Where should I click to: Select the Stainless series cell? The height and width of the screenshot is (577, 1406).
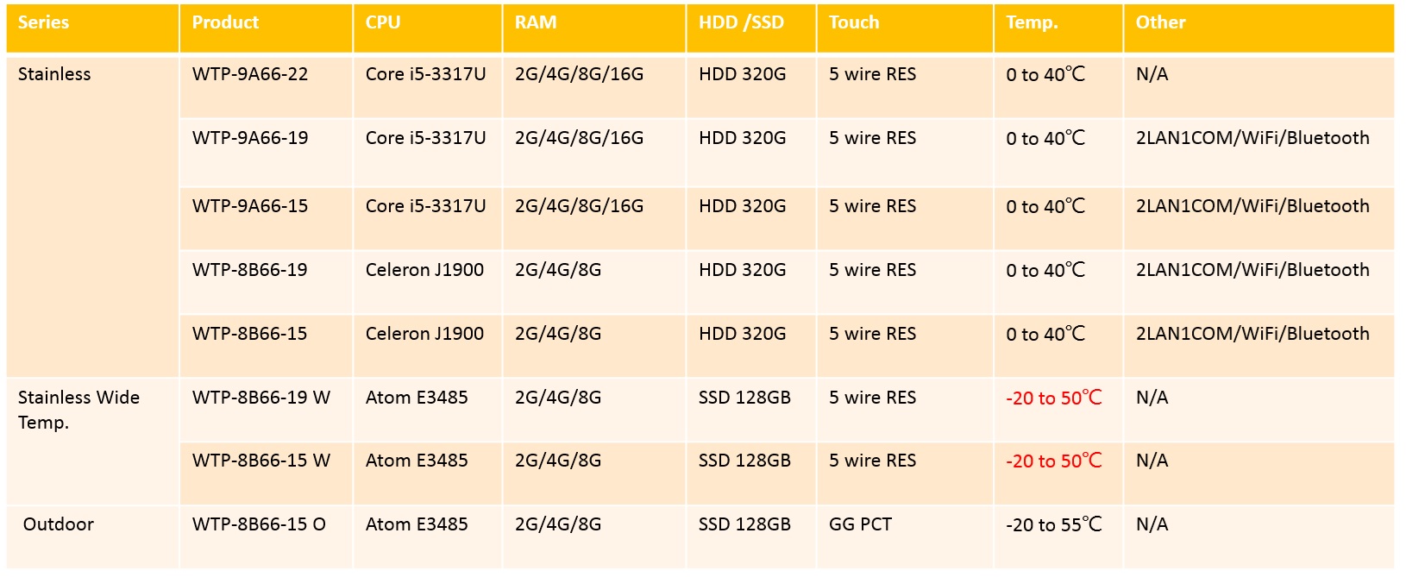[54, 75]
